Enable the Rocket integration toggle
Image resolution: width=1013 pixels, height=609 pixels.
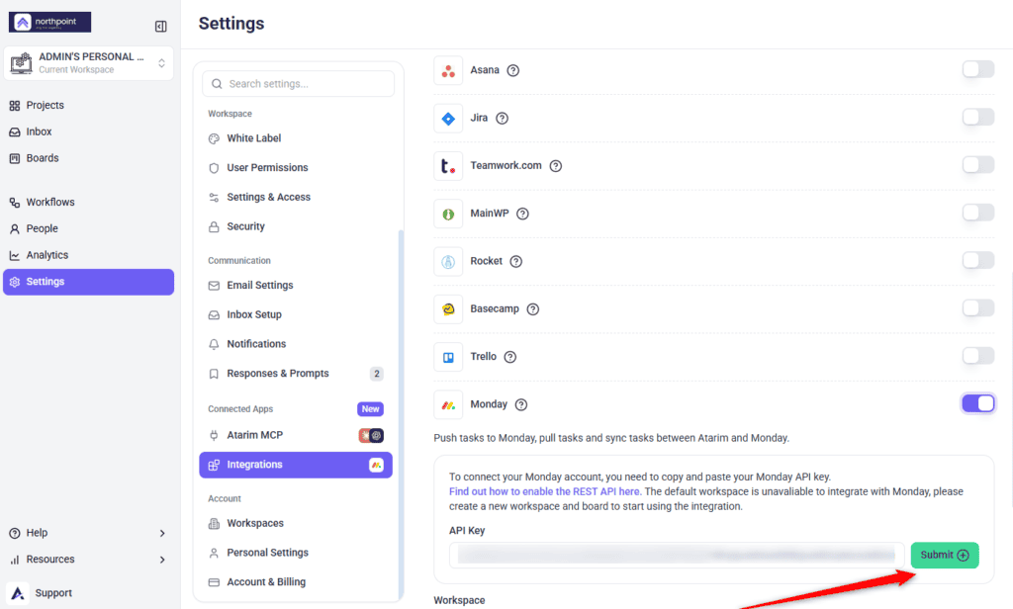978,260
